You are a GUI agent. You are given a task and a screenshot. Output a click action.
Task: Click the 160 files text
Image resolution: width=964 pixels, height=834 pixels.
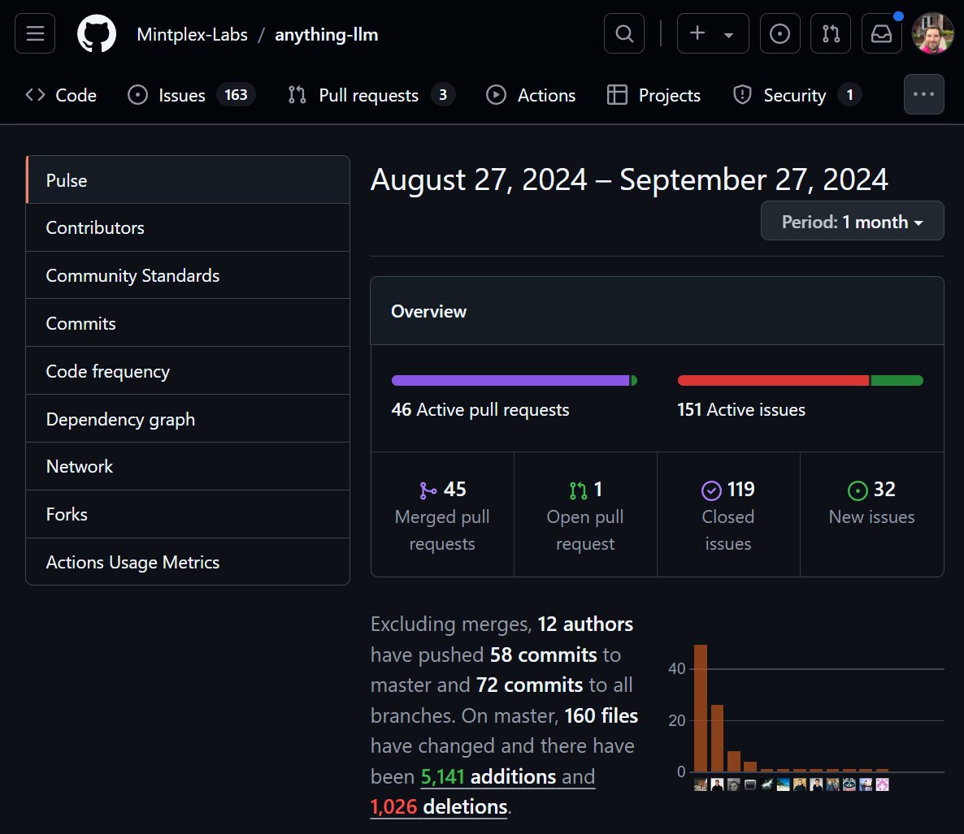[601, 715]
